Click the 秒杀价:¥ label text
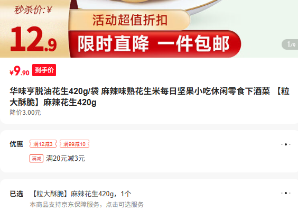 pos(33,10)
